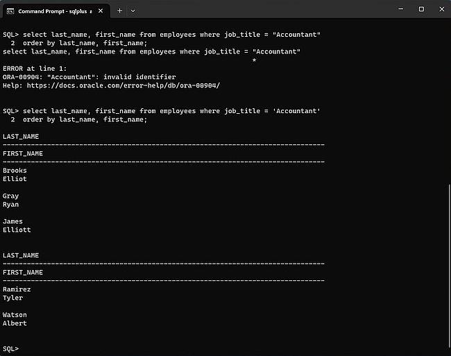Click the empty SQL> prompt at the bottom
The width and height of the screenshot is (451, 356).
tap(11, 348)
